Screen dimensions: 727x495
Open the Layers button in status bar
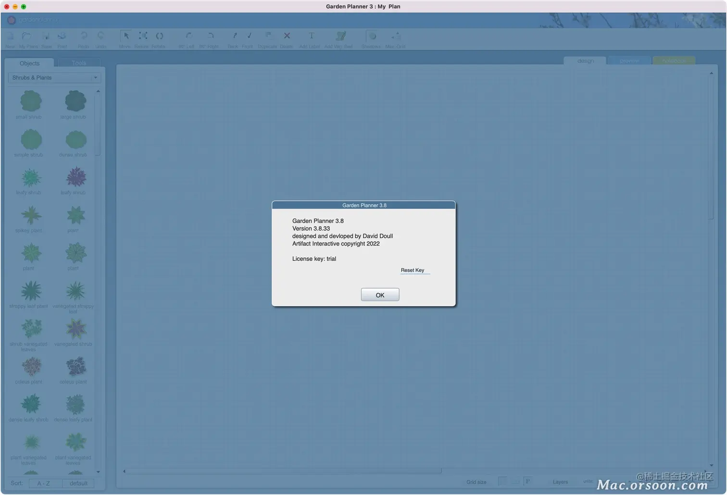pos(560,482)
